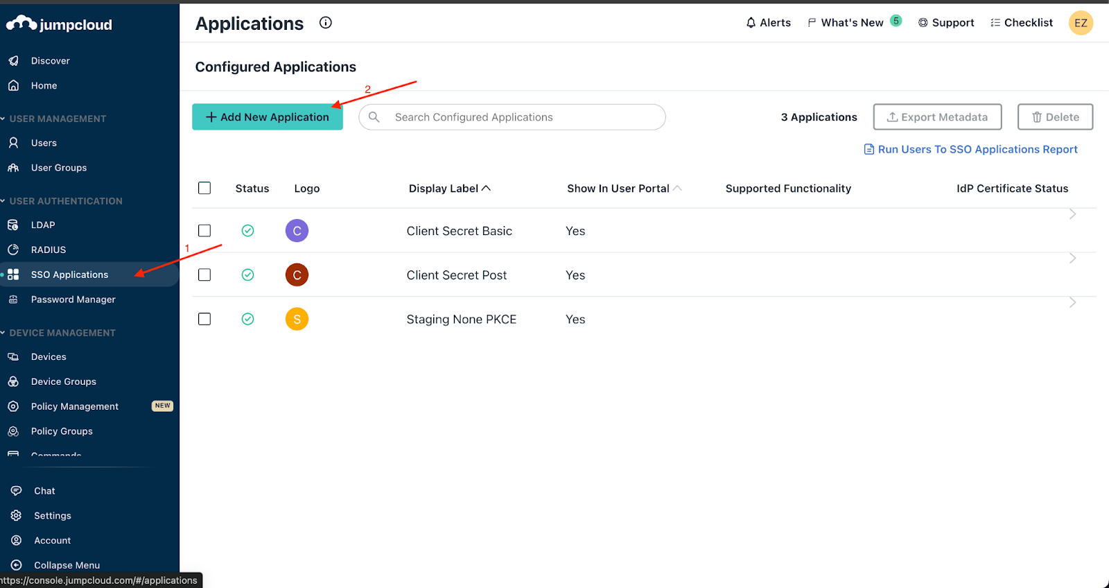Click the JumpCloud logo

coord(60,24)
